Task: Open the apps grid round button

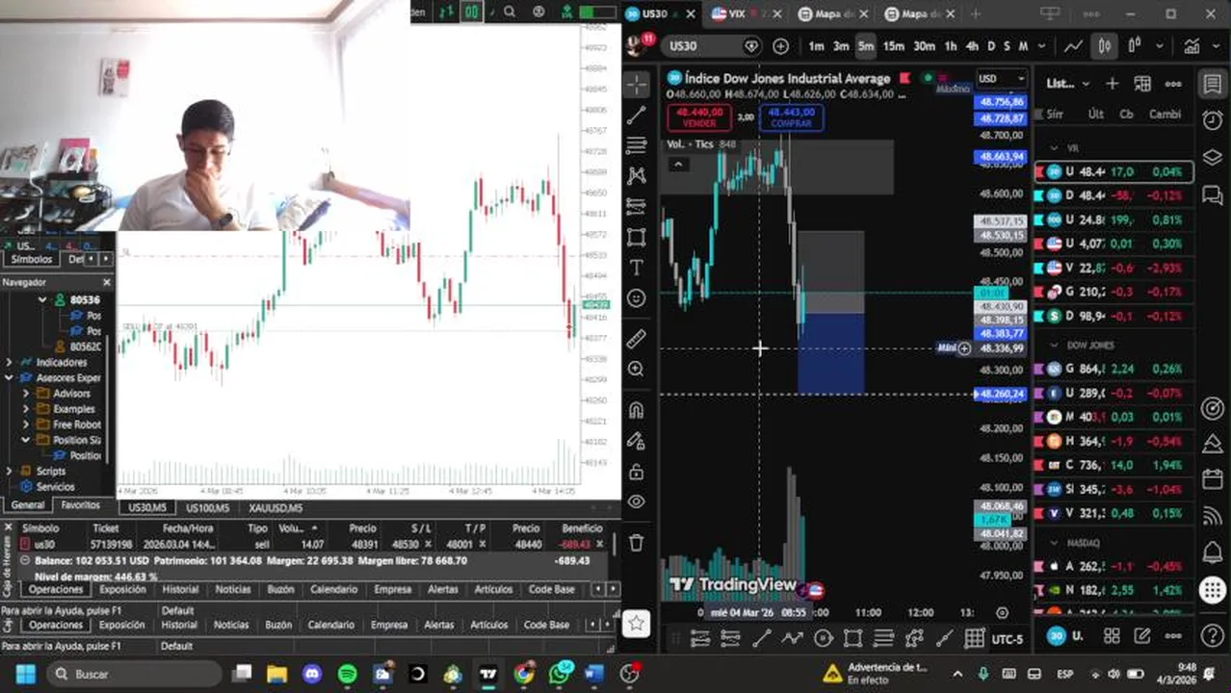Action: pyautogui.click(x=1213, y=590)
